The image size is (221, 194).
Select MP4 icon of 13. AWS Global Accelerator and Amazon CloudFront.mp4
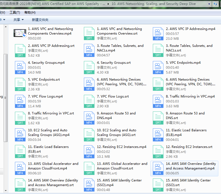pos(20,168)
